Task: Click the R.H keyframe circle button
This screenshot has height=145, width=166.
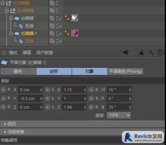Action: click(x=91, y=90)
